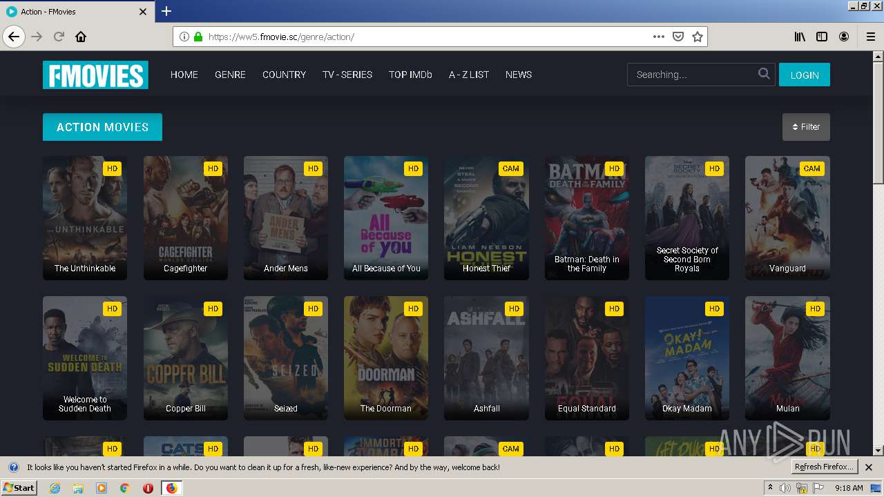Toggle the sidebar view icon
Image resolution: width=884 pixels, height=497 pixels.
[822, 37]
